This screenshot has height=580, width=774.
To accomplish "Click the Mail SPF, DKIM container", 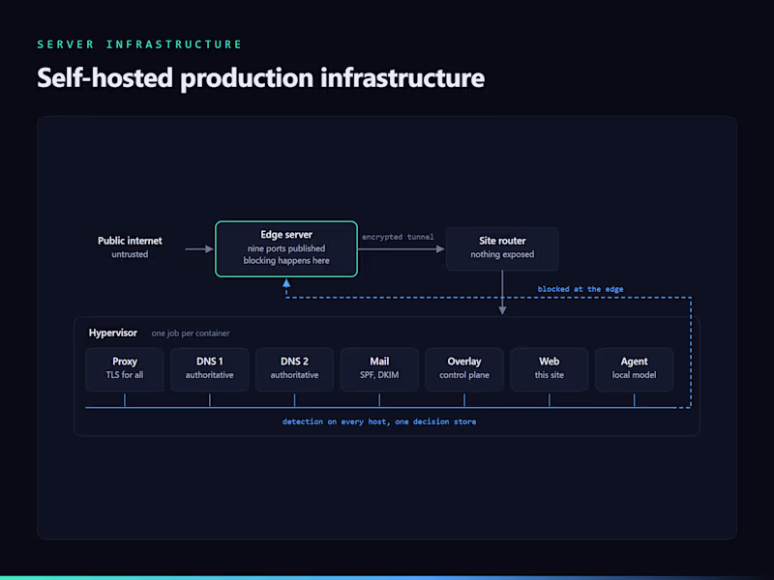I will tap(379, 369).
